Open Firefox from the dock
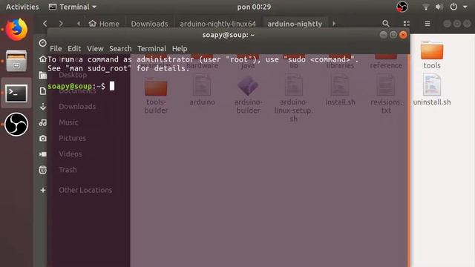The width and height of the screenshot is (475, 267). click(16, 30)
